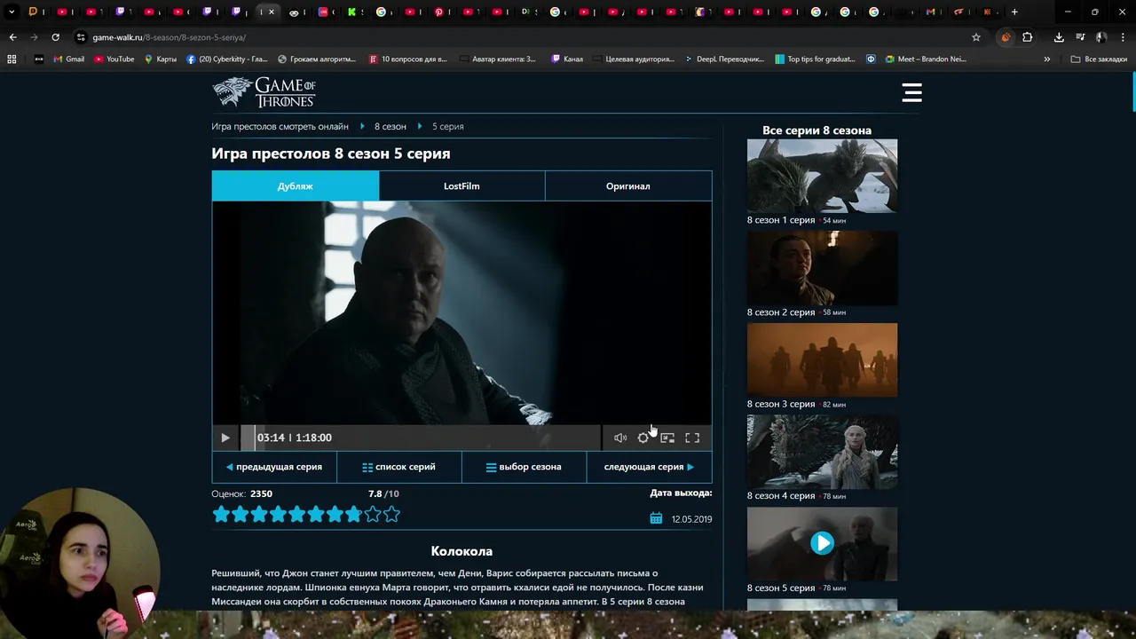Viewport: 1136px width, 639px height.
Task: Open the 10 вопросов для в... bookmark
Action: click(x=407, y=59)
